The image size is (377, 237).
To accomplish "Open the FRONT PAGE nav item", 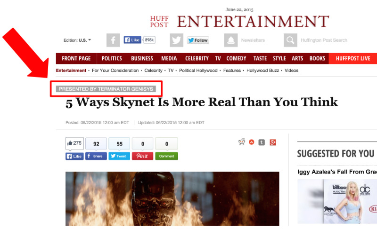I will coord(76,58).
